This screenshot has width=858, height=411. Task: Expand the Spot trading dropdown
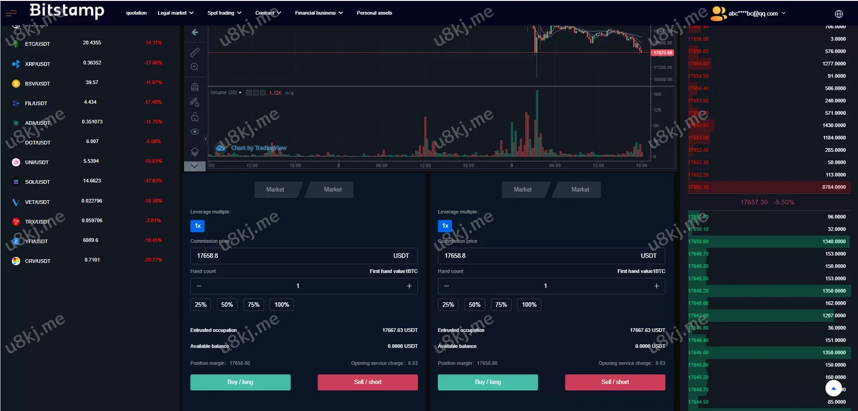(x=224, y=13)
